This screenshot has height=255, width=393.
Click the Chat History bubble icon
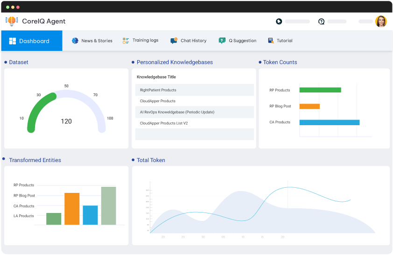(174, 41)
